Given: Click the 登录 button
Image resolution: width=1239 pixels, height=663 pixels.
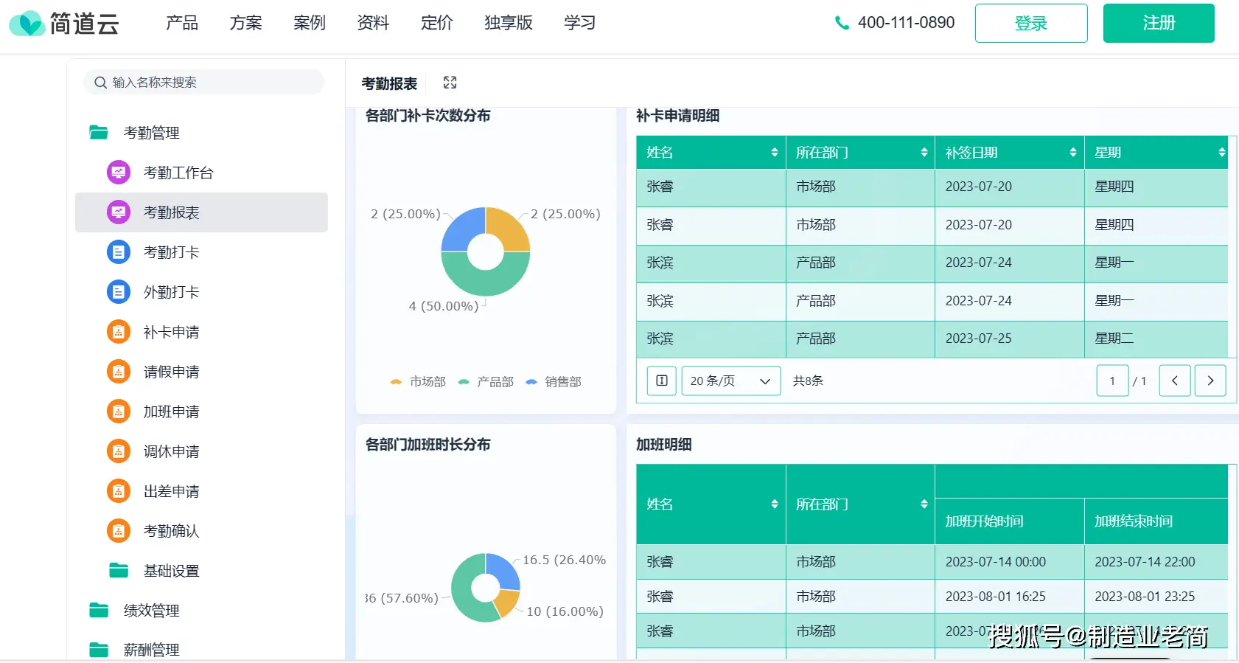Looking at the screenshot, I should click(x=1031, y=23).
